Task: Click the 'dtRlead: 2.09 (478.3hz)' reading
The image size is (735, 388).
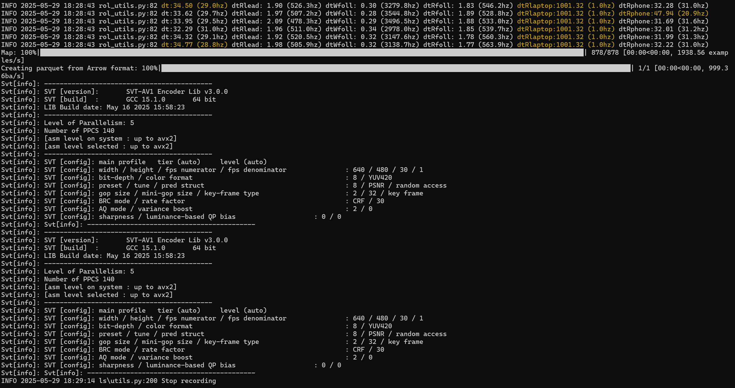Action: coord(276,21)
